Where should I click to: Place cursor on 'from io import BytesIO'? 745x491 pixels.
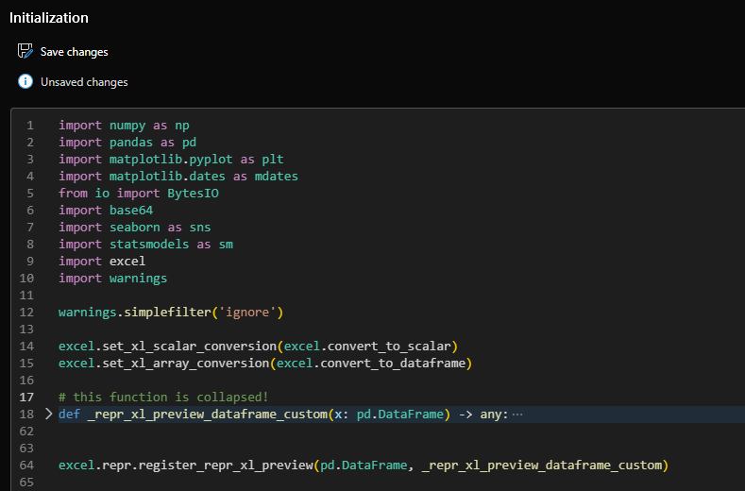pyautogui.click(x=139, y=194)
